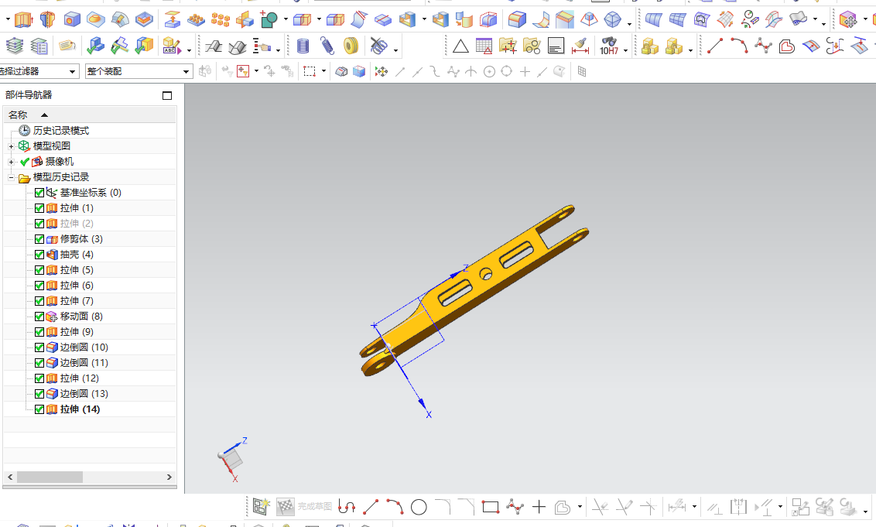Viewport: 876px width, 527px height.
Task: Toggle the checkbox for 抽壳 (4)
Action: click(x=39, y=255)
